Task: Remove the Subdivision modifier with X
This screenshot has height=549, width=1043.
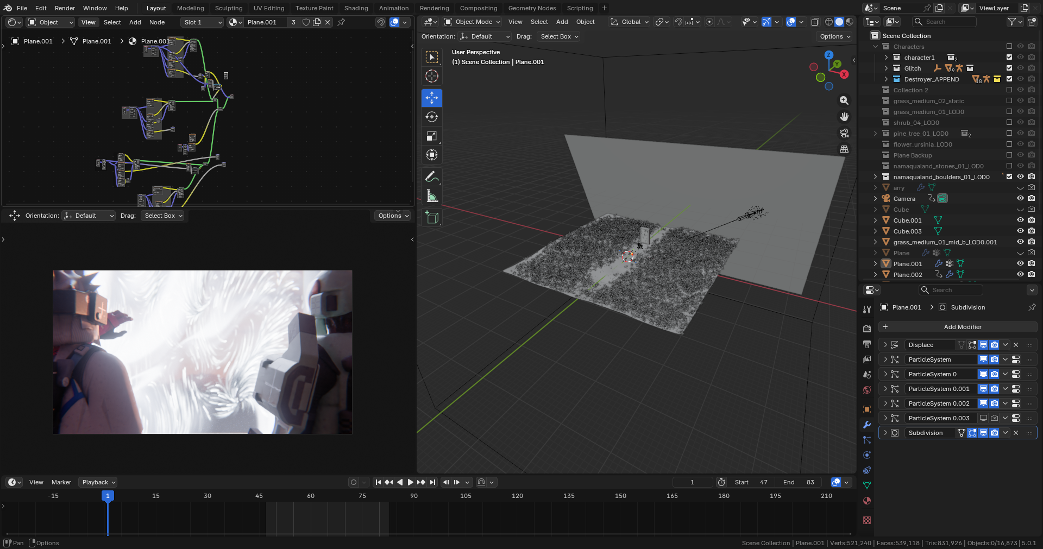Action: click(1016, 433)
